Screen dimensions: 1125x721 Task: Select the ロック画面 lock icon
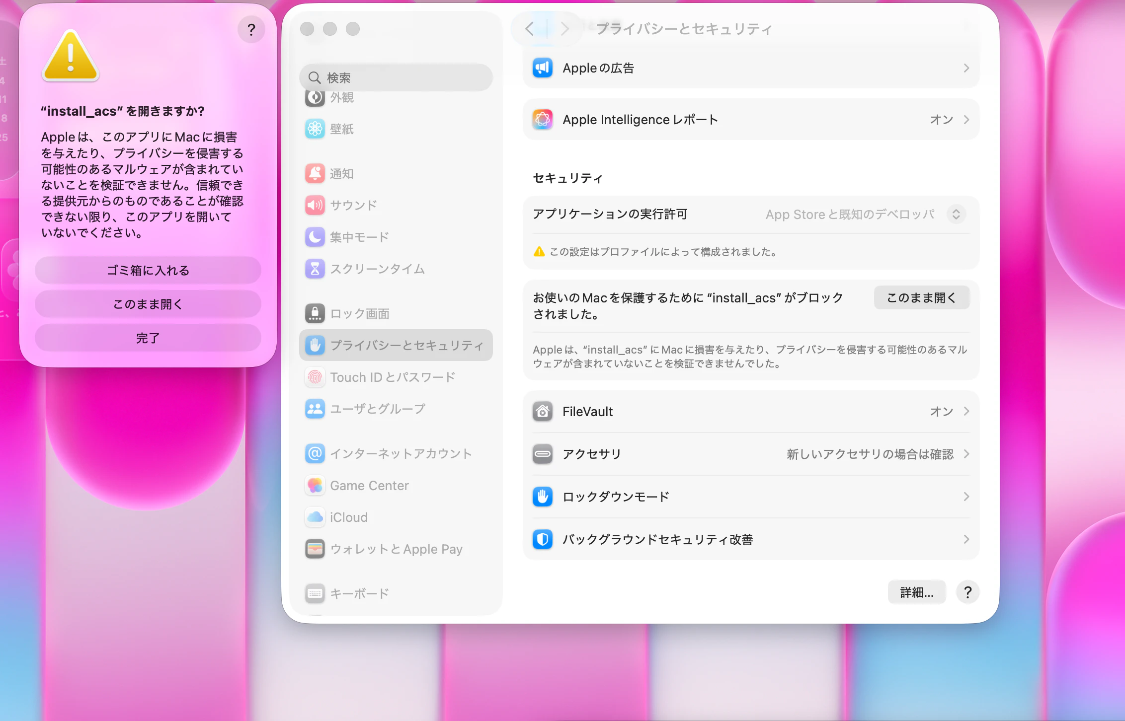315,313
